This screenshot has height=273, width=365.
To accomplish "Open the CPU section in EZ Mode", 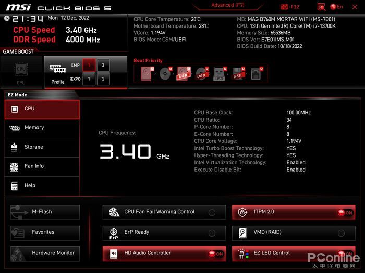I will [x=42, y=109].
